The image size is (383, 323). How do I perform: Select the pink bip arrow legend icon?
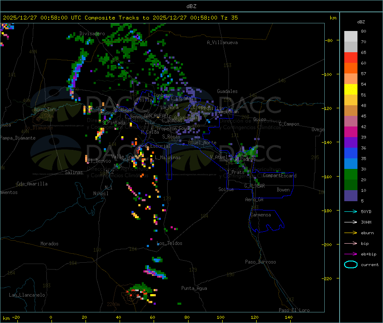(351, 243)
